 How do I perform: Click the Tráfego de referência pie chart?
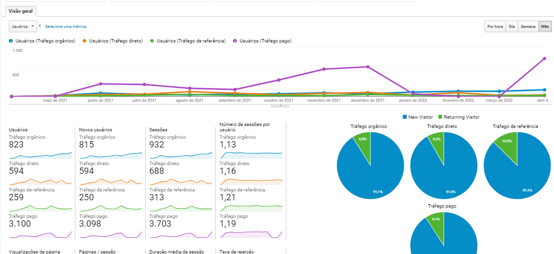pos(517,165)
